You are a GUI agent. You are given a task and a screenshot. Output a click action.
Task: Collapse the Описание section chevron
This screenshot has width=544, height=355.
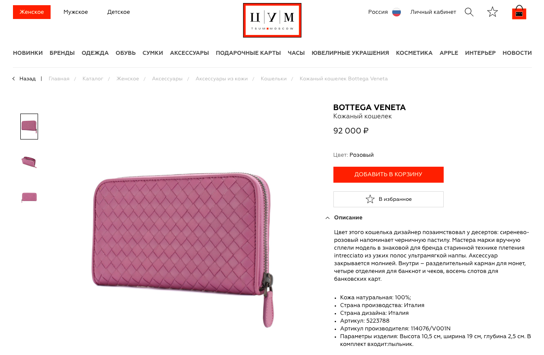(327, 218)
